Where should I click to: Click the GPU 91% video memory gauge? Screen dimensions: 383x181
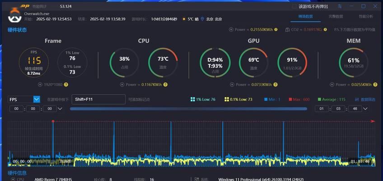(x=292, y=62)
